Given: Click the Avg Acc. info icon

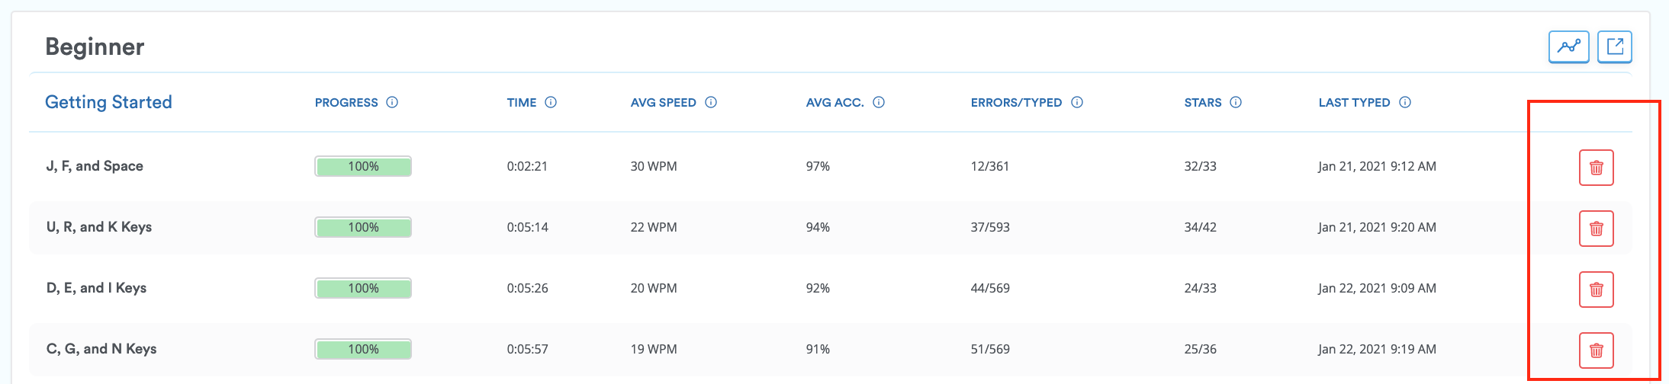Looking at the screenshot, I should pyautogui.click(x=879, y=102).
